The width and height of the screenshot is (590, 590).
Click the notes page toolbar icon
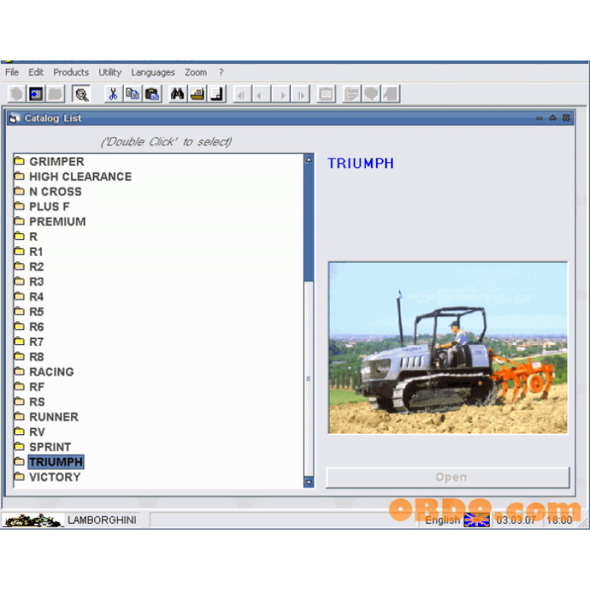click(x=217, y=94)
